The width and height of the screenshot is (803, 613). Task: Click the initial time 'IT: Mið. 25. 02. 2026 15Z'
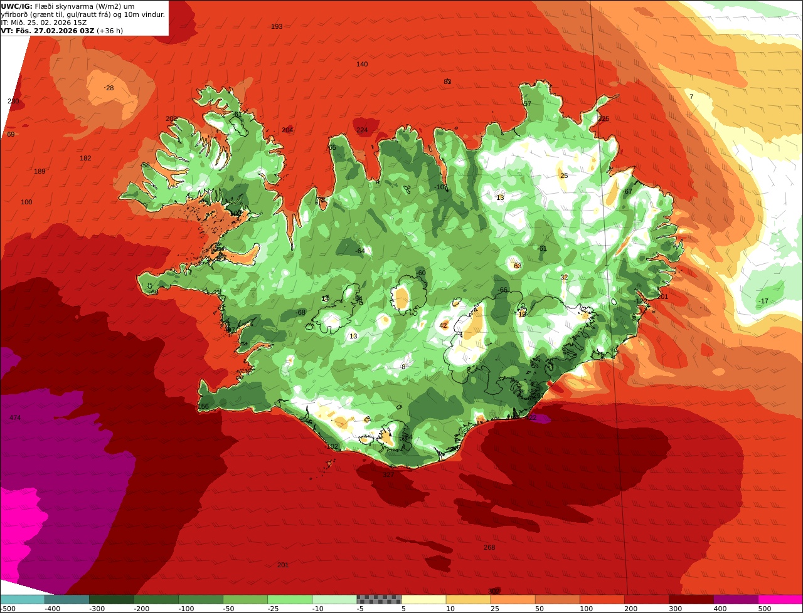coord(44,22)
